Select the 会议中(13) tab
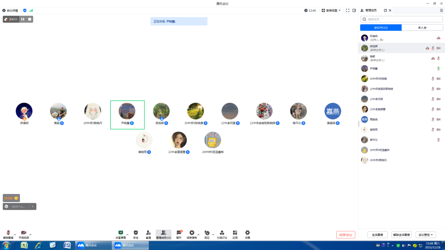 [381, 28]
